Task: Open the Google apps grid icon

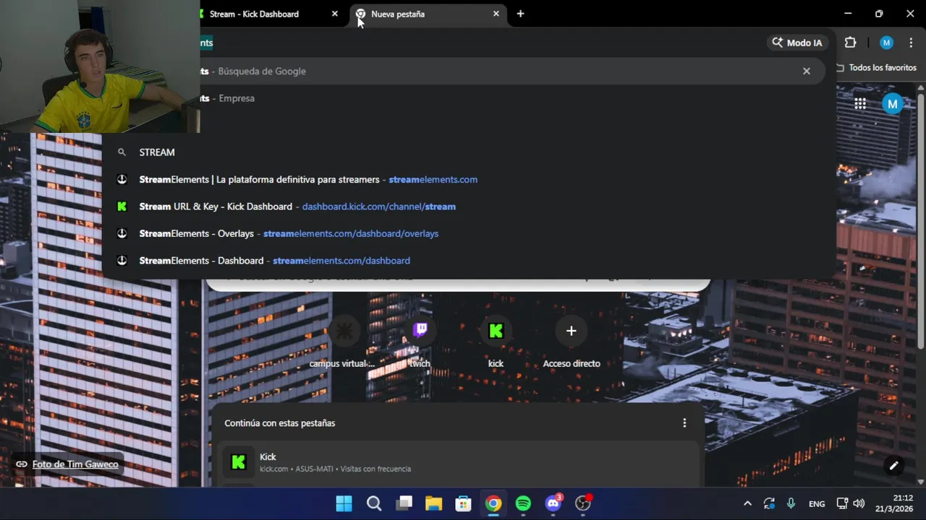Action: pos(860,104)
